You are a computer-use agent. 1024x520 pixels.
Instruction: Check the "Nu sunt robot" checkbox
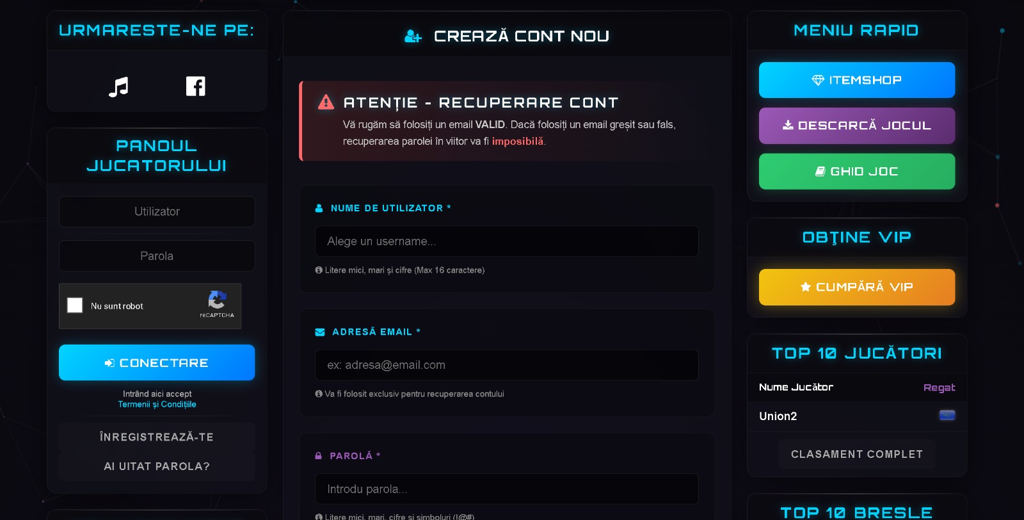tap(75, 305)
